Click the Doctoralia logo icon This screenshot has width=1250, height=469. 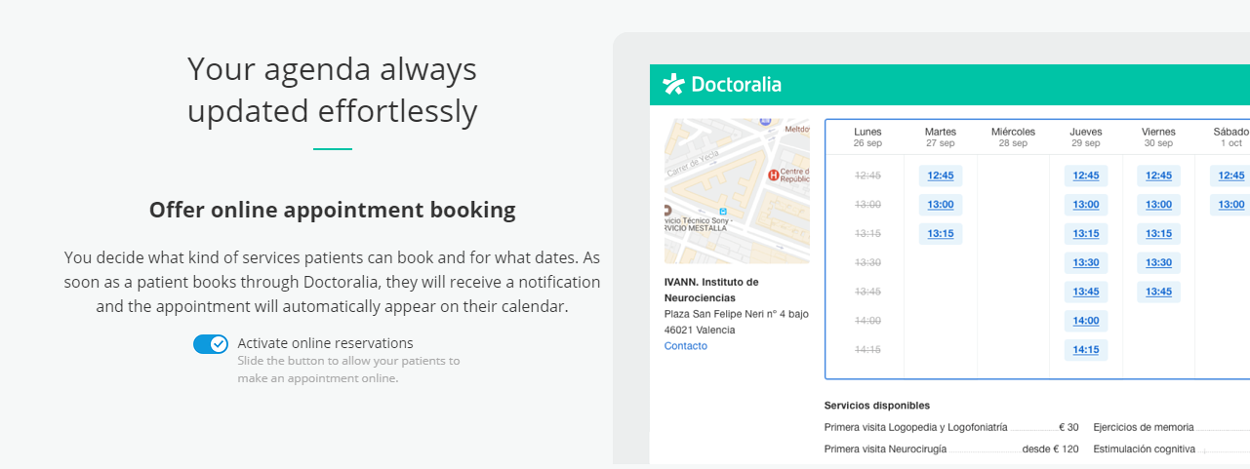[673, 85]
